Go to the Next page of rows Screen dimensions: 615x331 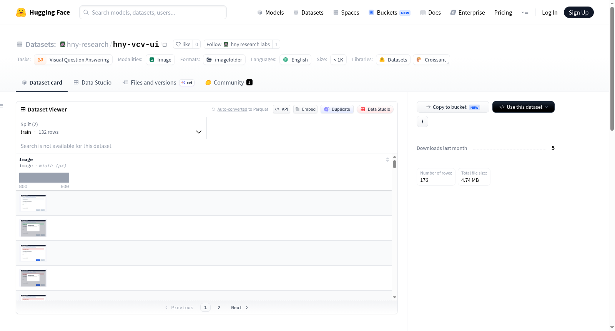(x=239, y=308)
